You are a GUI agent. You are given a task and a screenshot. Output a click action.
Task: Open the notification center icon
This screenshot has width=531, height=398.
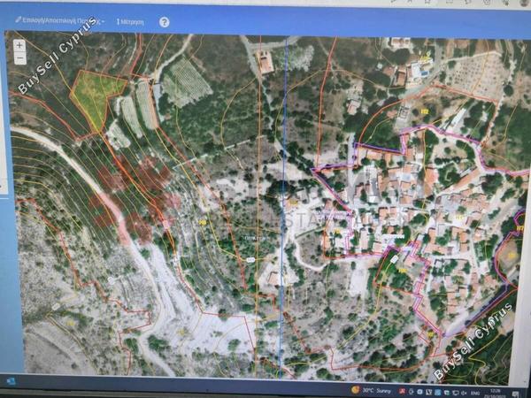click(515, 394)
